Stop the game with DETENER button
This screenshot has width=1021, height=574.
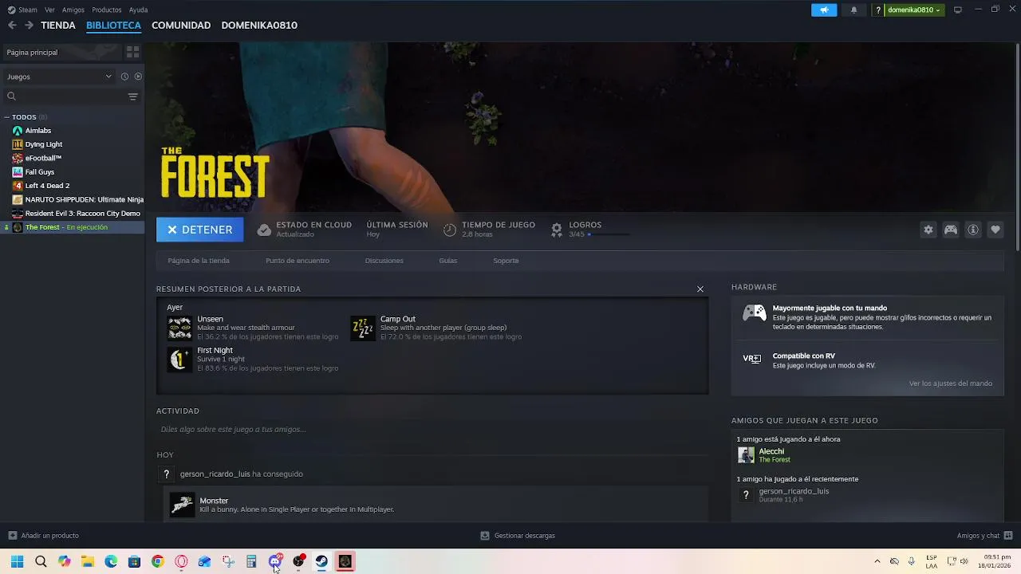(199, 230)
